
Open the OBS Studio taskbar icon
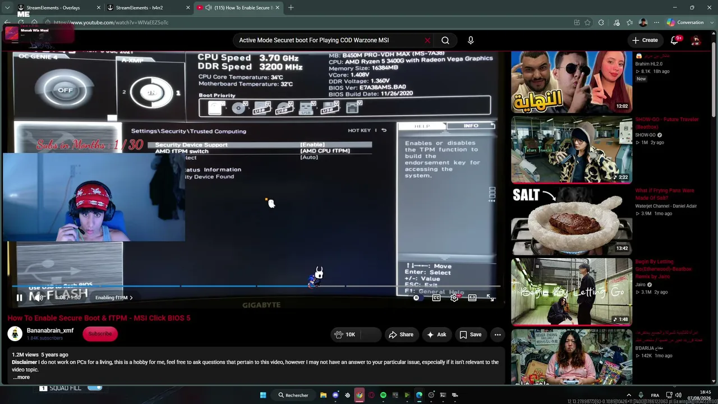click(x=431, y=395)
